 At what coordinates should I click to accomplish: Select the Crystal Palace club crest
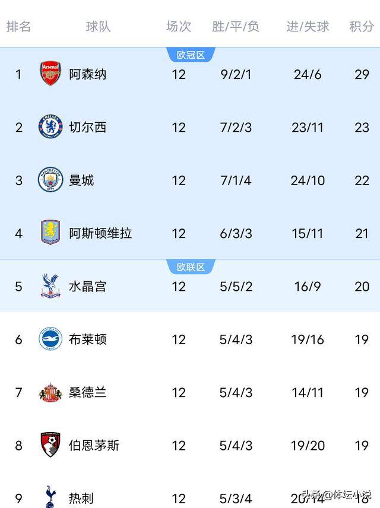pos(50,286)
